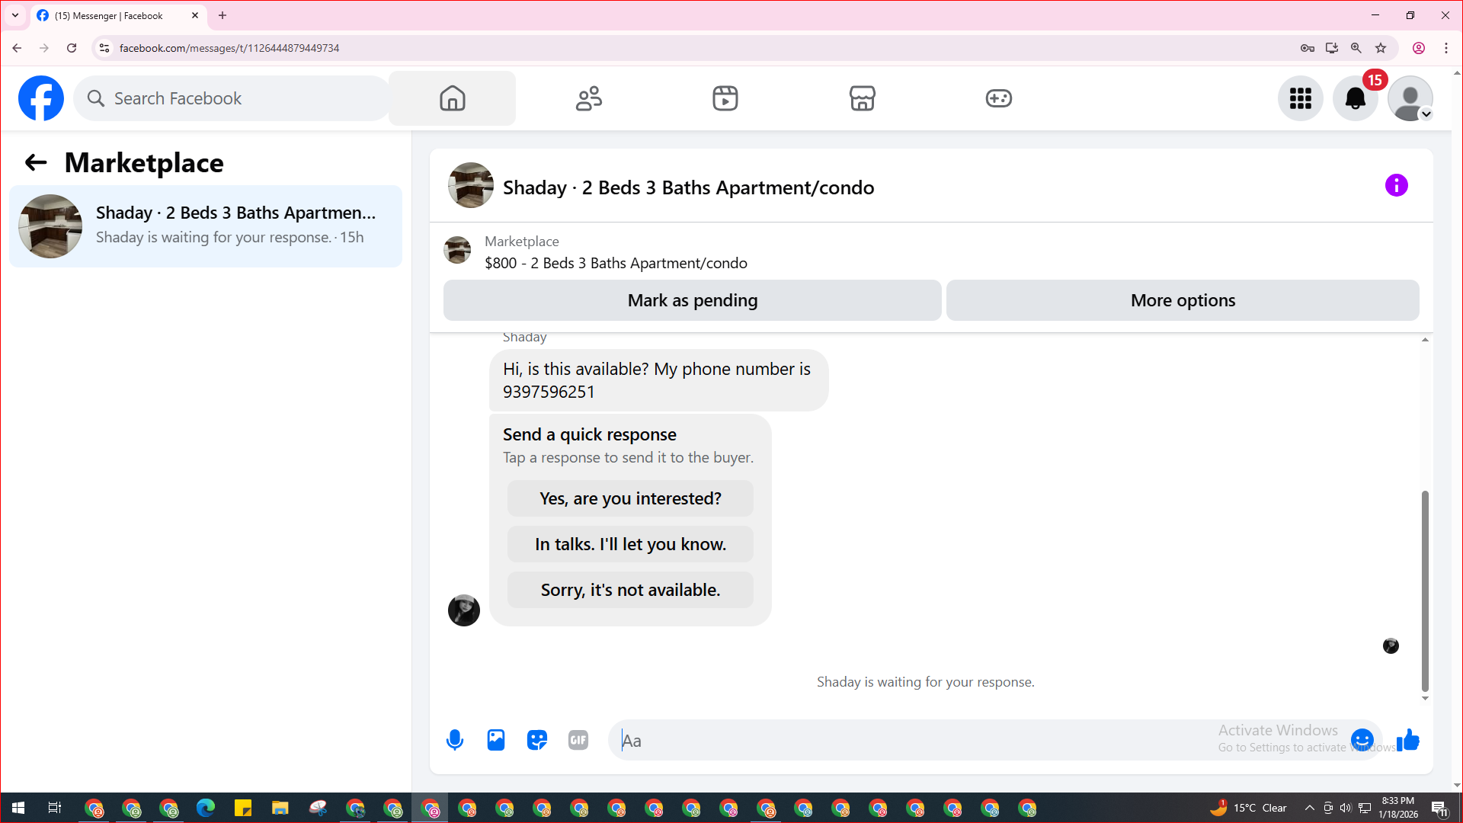Click the chat scrollbar thumb
This screenshot has width=1463, height=823.
tap(1425, 591)
